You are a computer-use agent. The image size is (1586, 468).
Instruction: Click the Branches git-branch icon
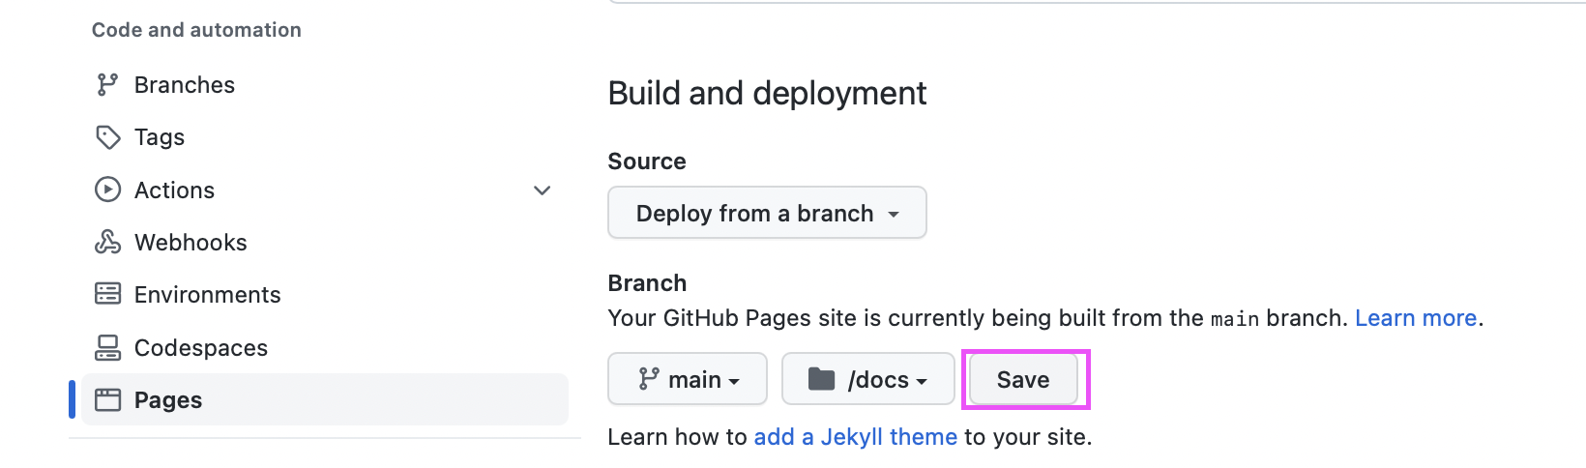click(107, 85)
